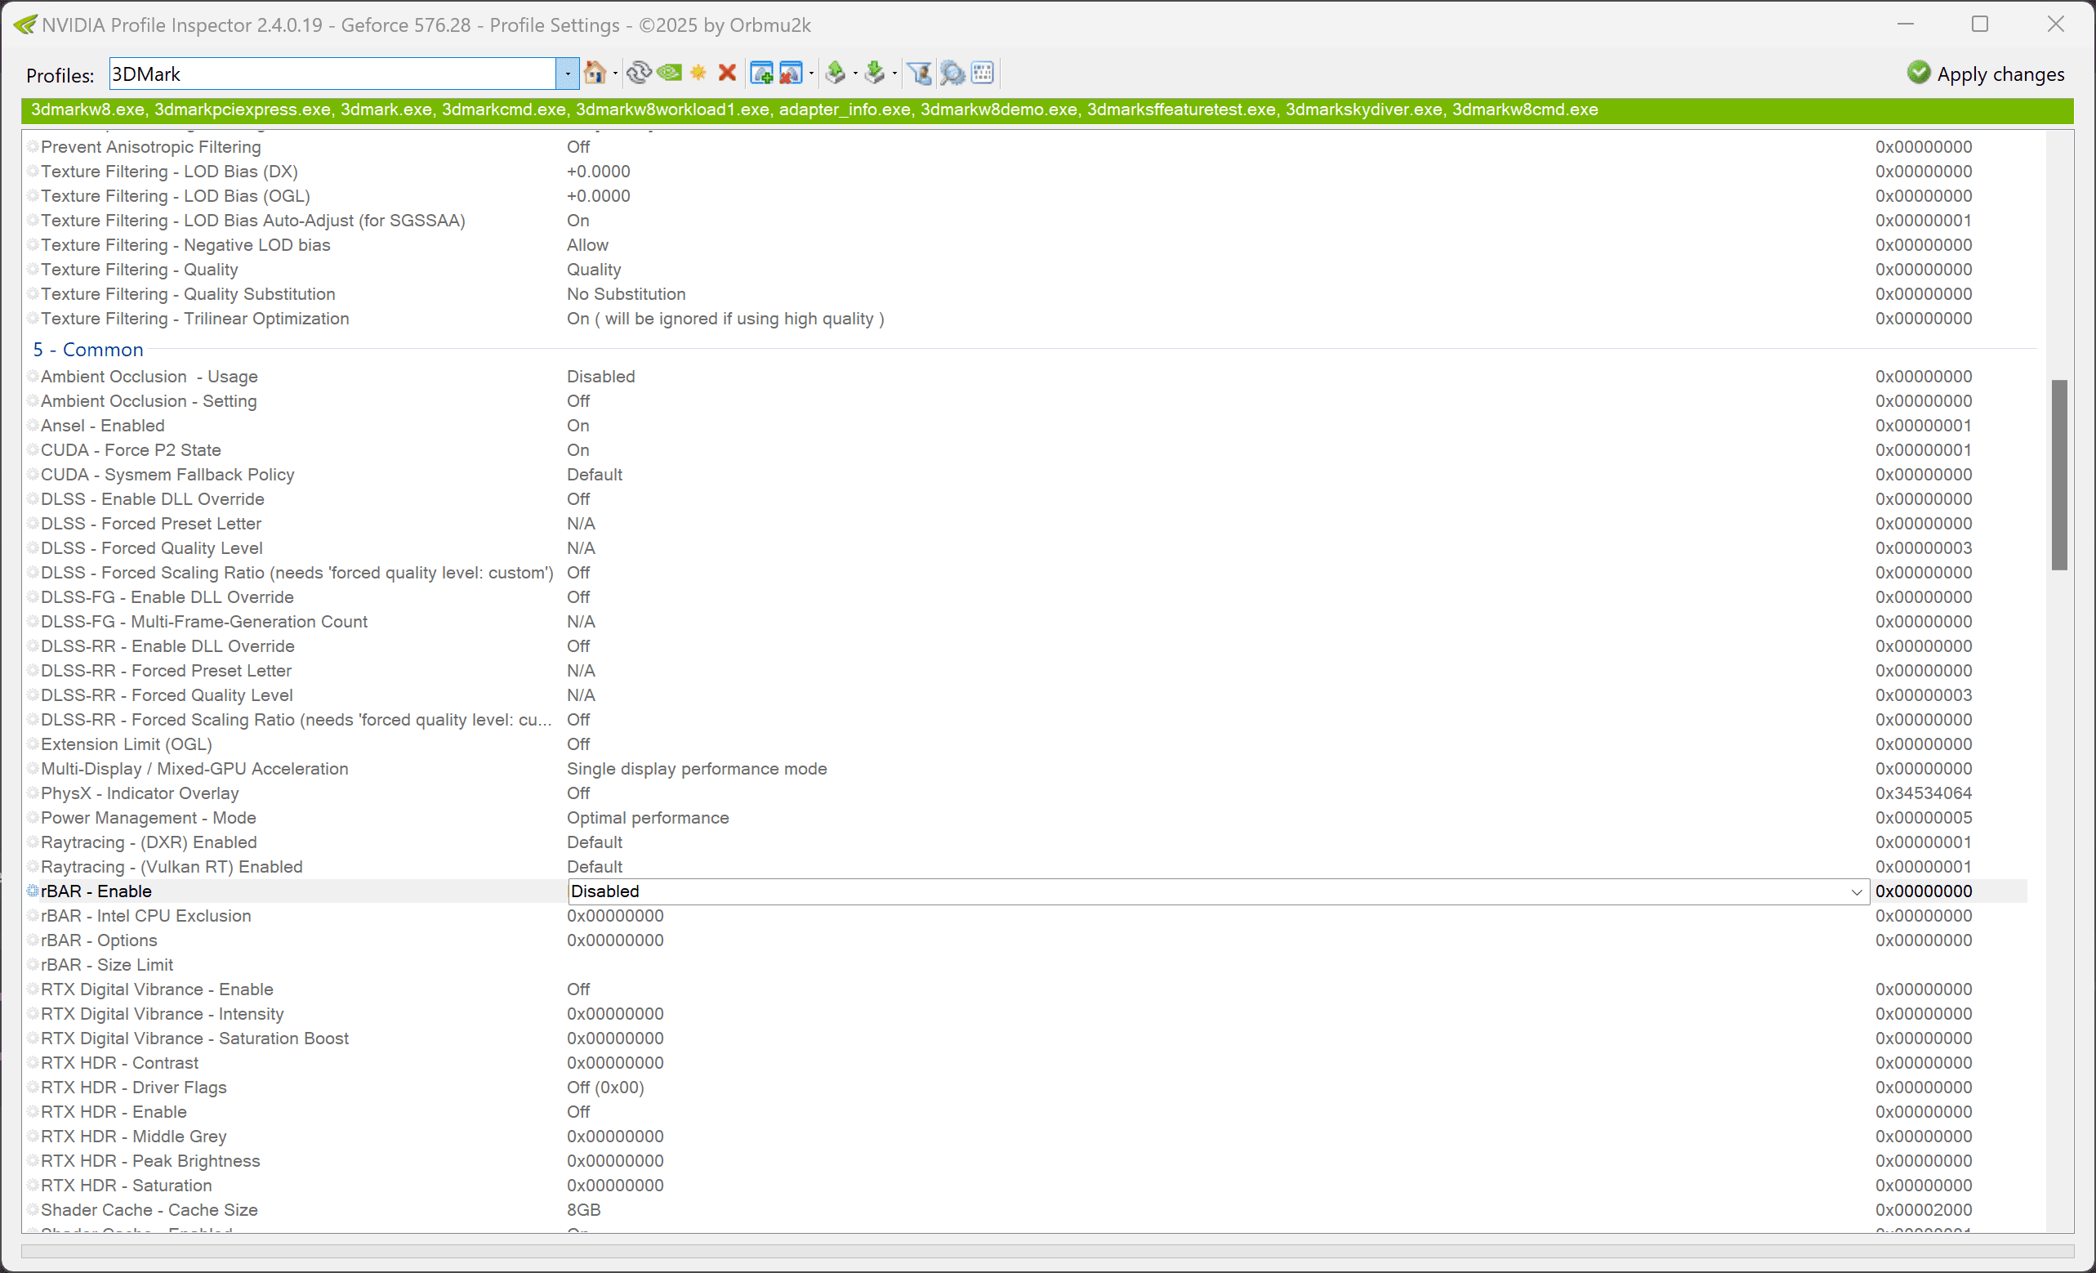2096x1273 pixels.
Task: Click the green NVIDIA logo restore icon
Action: pos(670,74)
